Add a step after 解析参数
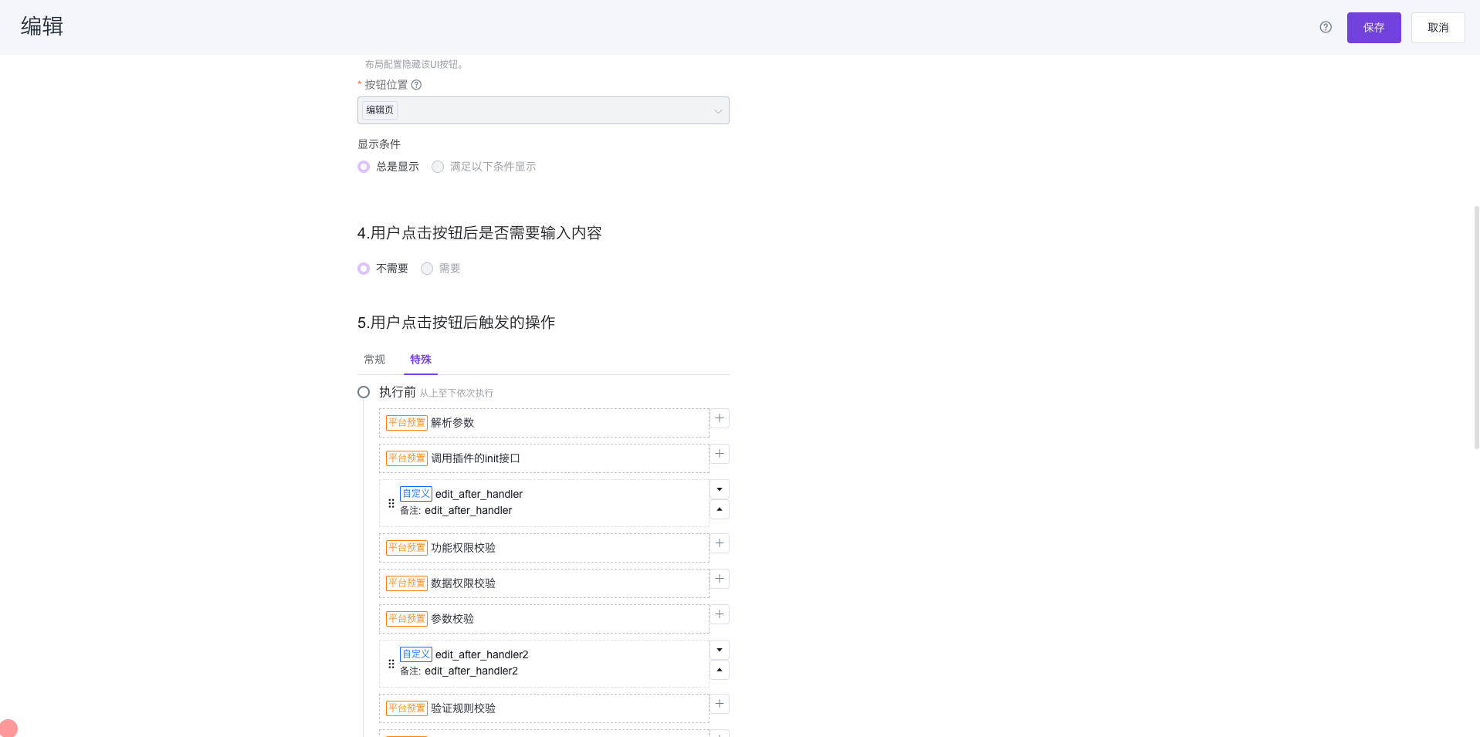This screenshot has height=737, width=1480. point(719,418)
